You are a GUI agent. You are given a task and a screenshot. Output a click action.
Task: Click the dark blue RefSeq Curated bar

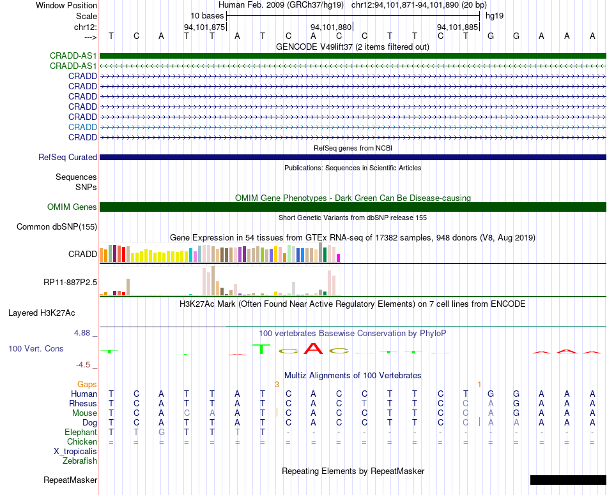tap(353, 158)
